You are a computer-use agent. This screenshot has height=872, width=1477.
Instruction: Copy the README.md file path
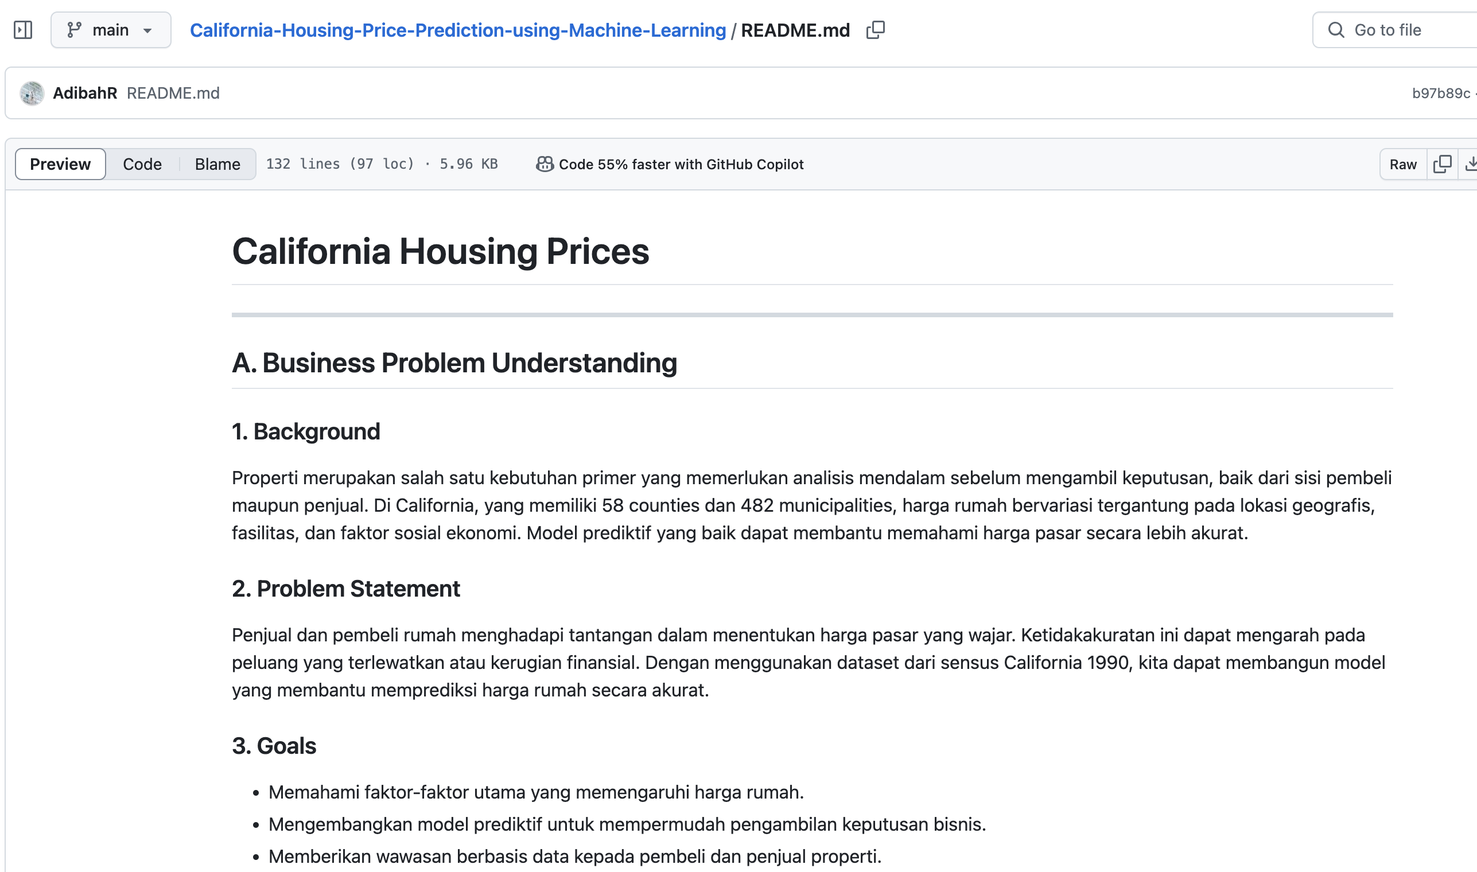click(875, 29)
